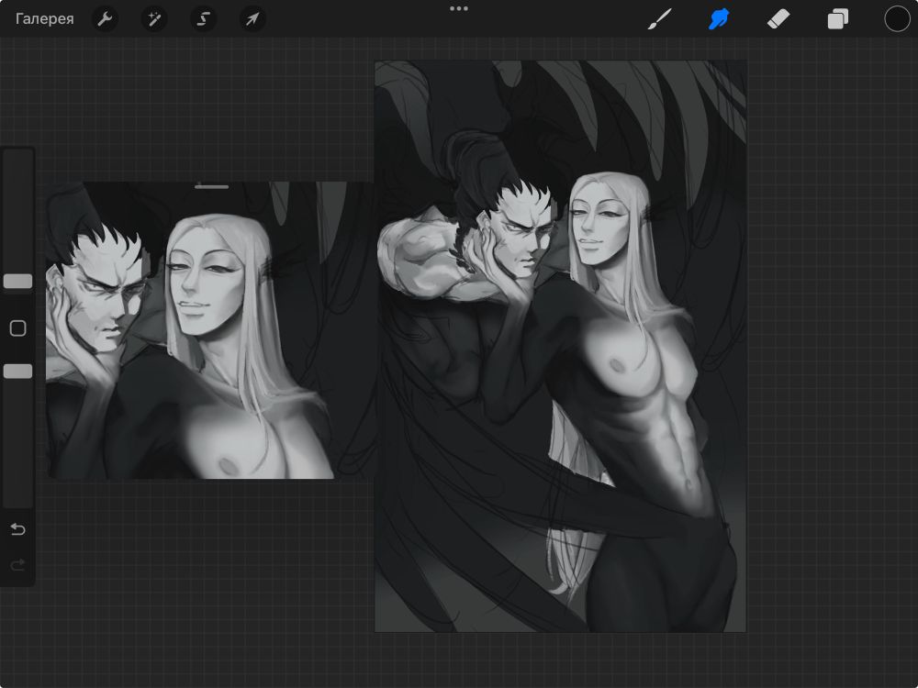Open the Галерея gallery view
The image size is (918, 688).
tap(44, 18)
